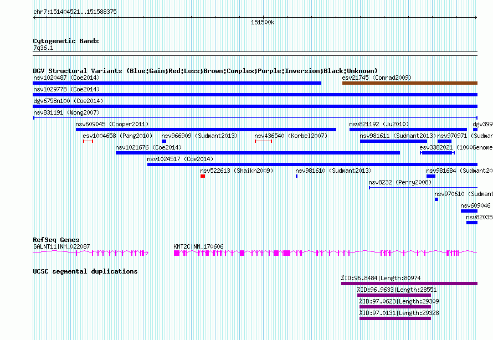Select the nsv609045 (Cooper2011) blue bar

206,130
